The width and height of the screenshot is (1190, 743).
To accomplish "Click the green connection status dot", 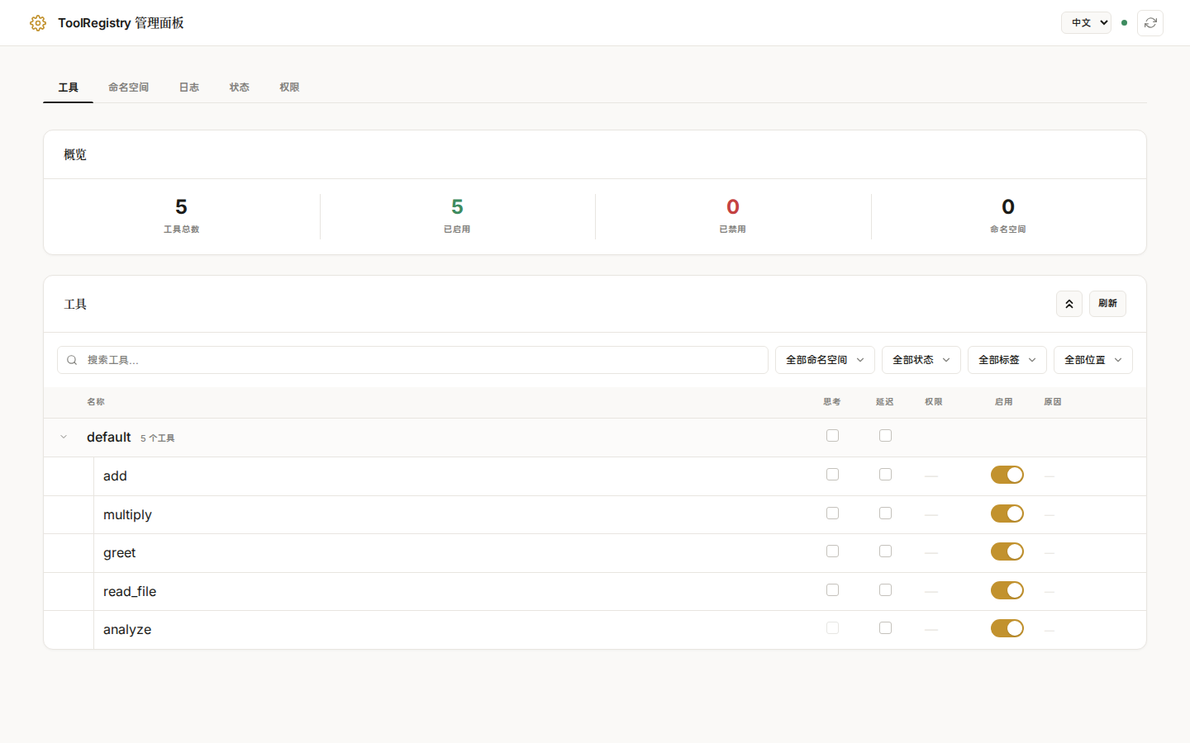I will tap(1124, 23).
